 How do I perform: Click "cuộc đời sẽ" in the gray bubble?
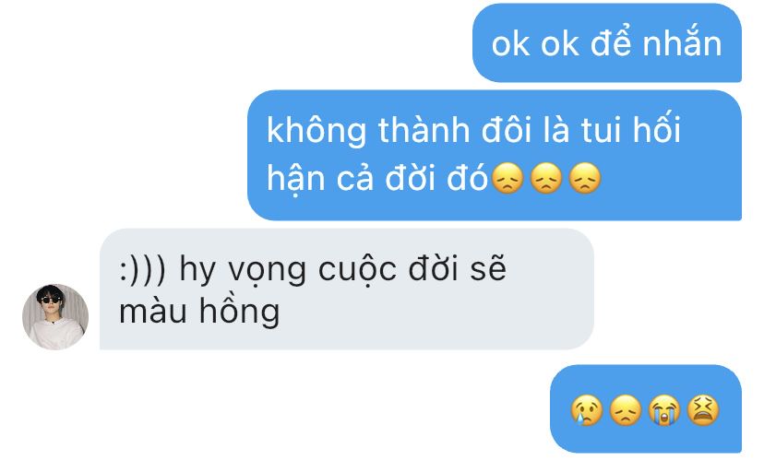pyautogui.click(x=412, y=269)
